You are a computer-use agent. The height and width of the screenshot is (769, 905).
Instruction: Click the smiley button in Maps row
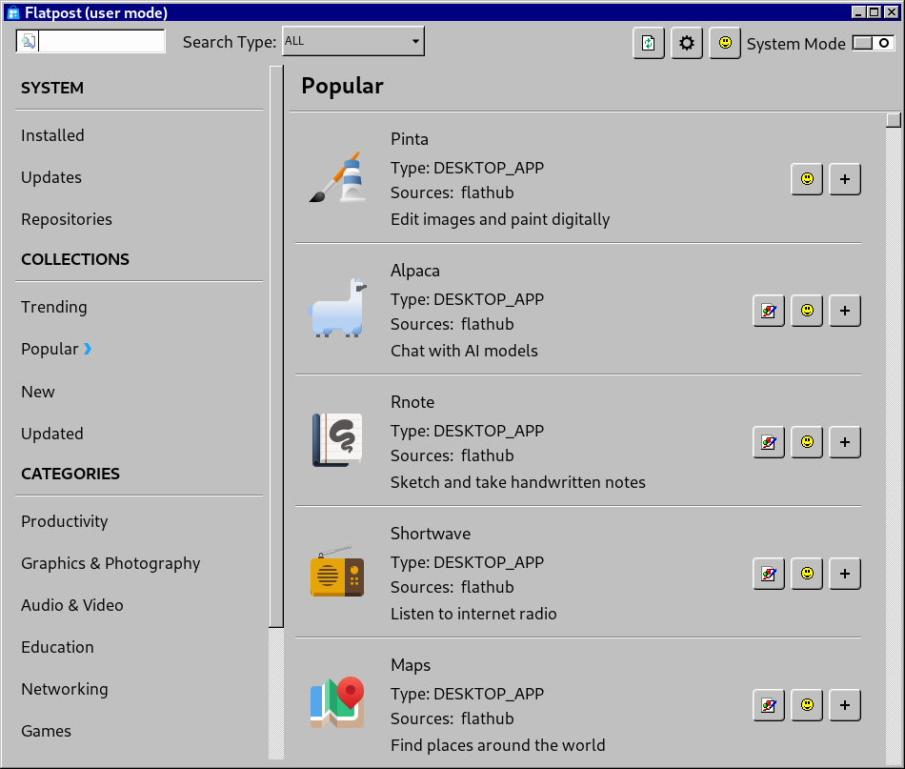(x=807, y=705)
